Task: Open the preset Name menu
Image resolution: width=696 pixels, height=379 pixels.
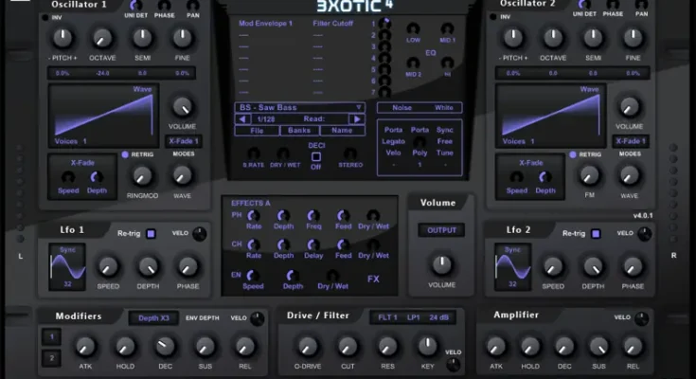Action: click(x=342, y=131)
